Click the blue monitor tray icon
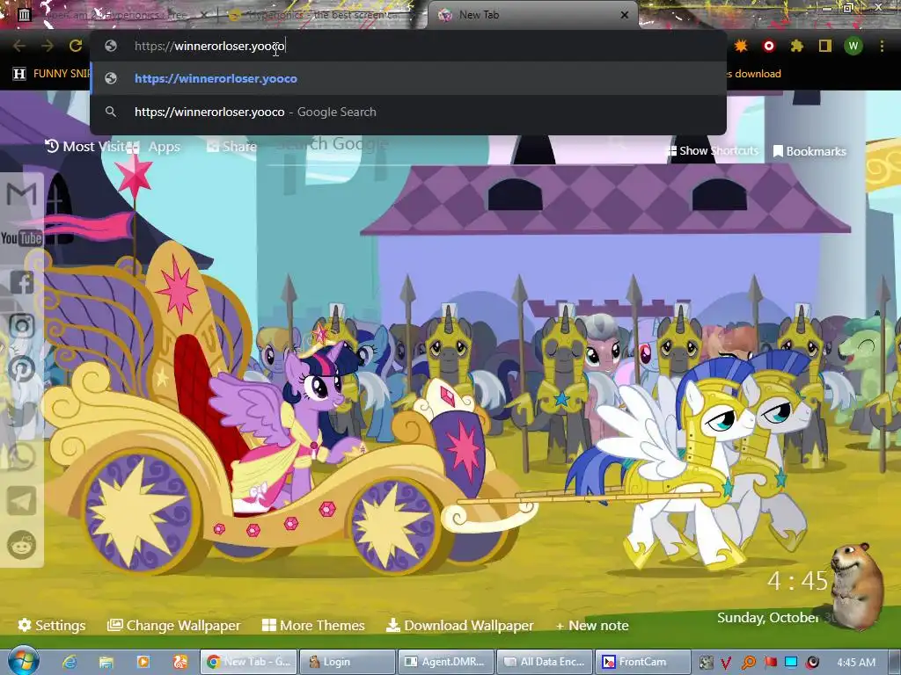901x675 pixels. [x=791, y=663]
